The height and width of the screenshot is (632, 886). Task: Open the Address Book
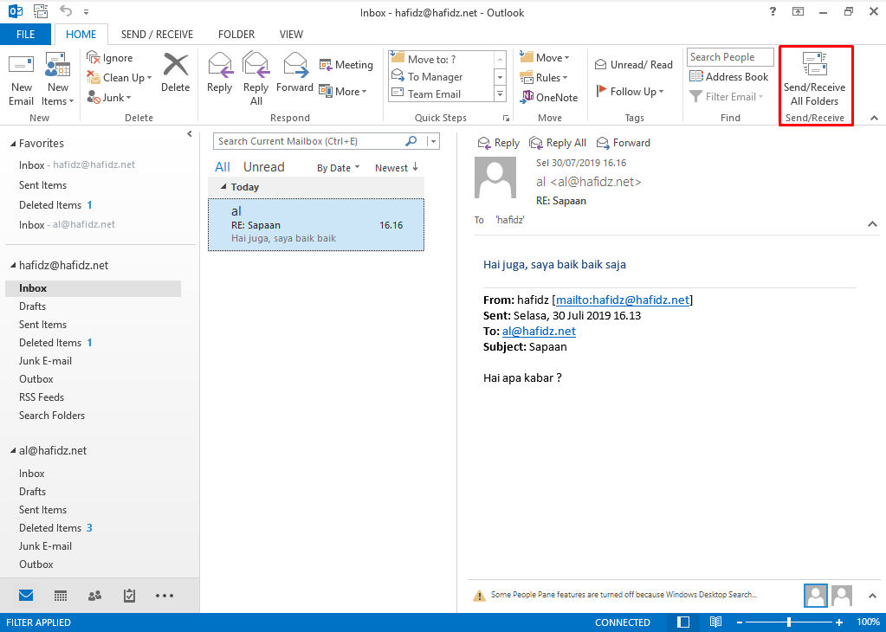coord(729,77)
